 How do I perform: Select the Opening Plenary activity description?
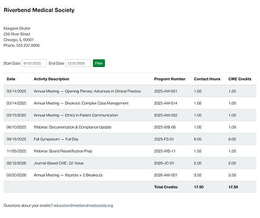tap(87, 91)
